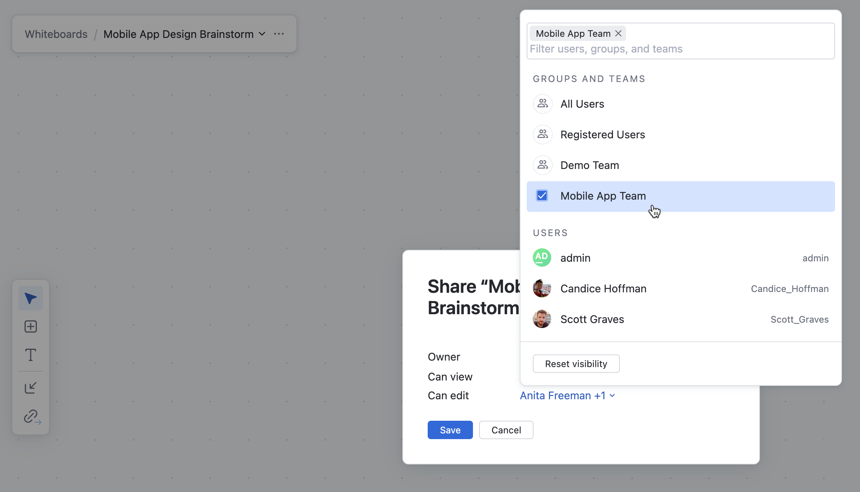The height and width of the screenshot is (492, 860).
Task: Click the All Users group icon
Action: pos(542,104)
